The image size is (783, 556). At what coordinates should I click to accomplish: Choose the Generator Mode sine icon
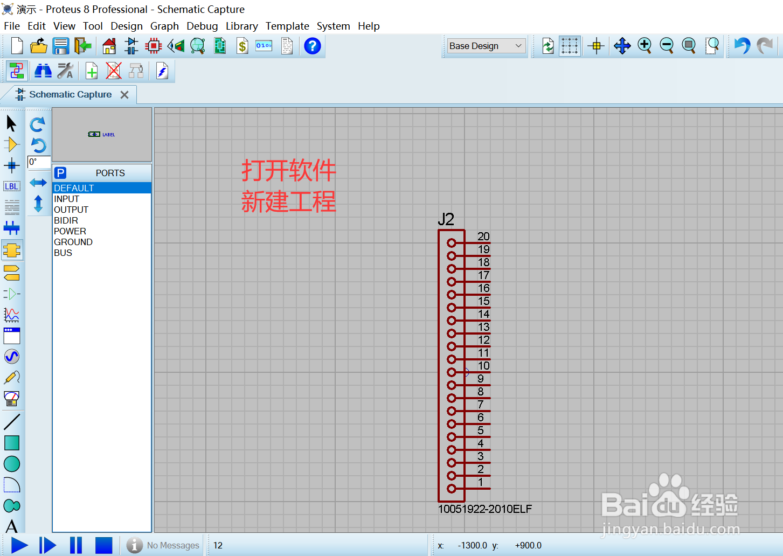(x=11, y=357)
